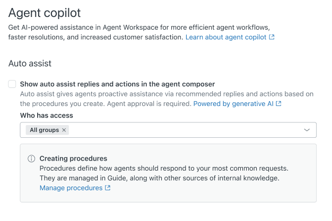Click the external-link icon after 'Learn about agent copilot'
Viewport: 332px width, 221px height.
[x=272, y=38]
